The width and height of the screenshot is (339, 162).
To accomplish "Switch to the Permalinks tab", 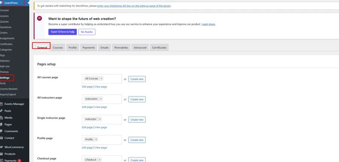I will (x=121, y=47).
